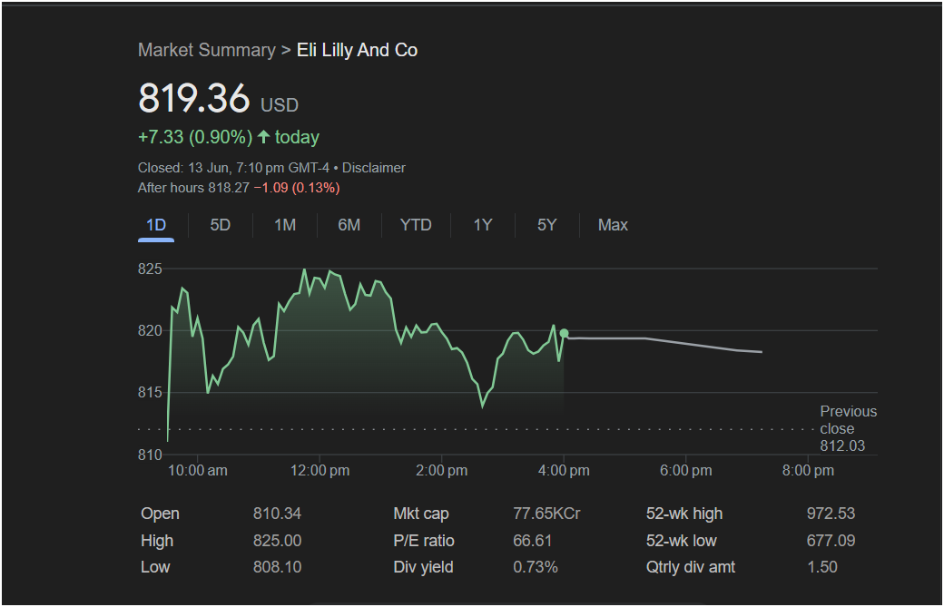Click the 52-wk high value 972.53
Screen dimensions: 944x607
[x=831, y=514]
